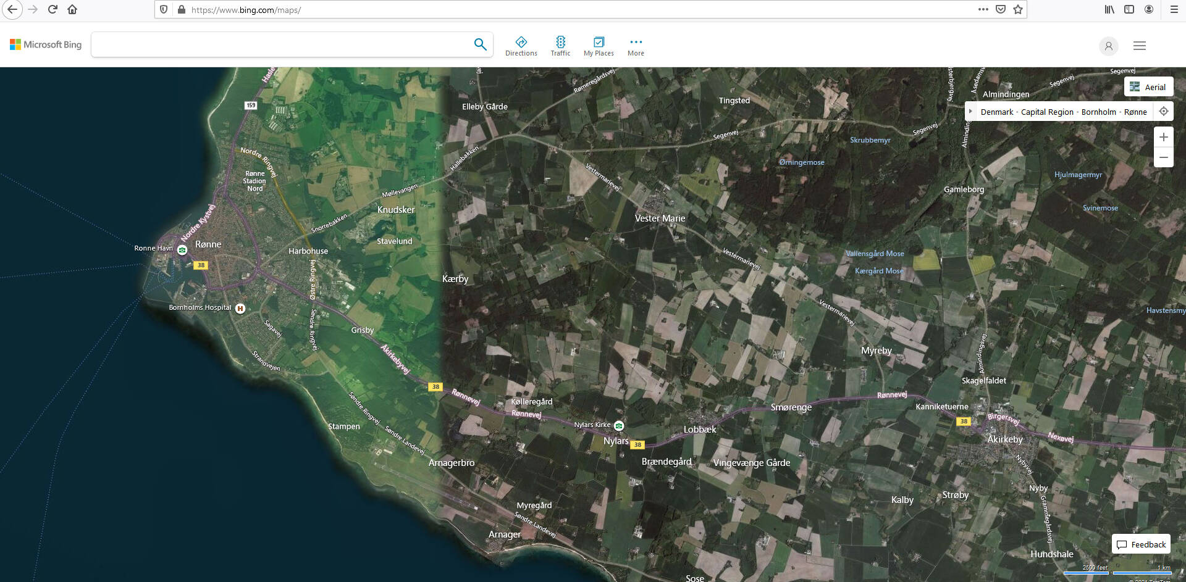
Task: Click the Vester Marie map label
Action: tap(660, 218)
